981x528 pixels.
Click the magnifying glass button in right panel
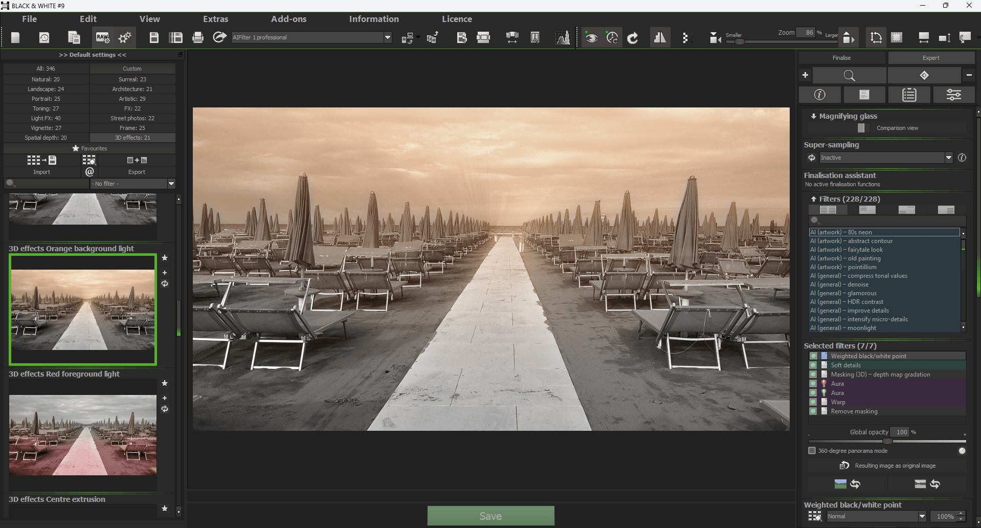pos(850,75)
